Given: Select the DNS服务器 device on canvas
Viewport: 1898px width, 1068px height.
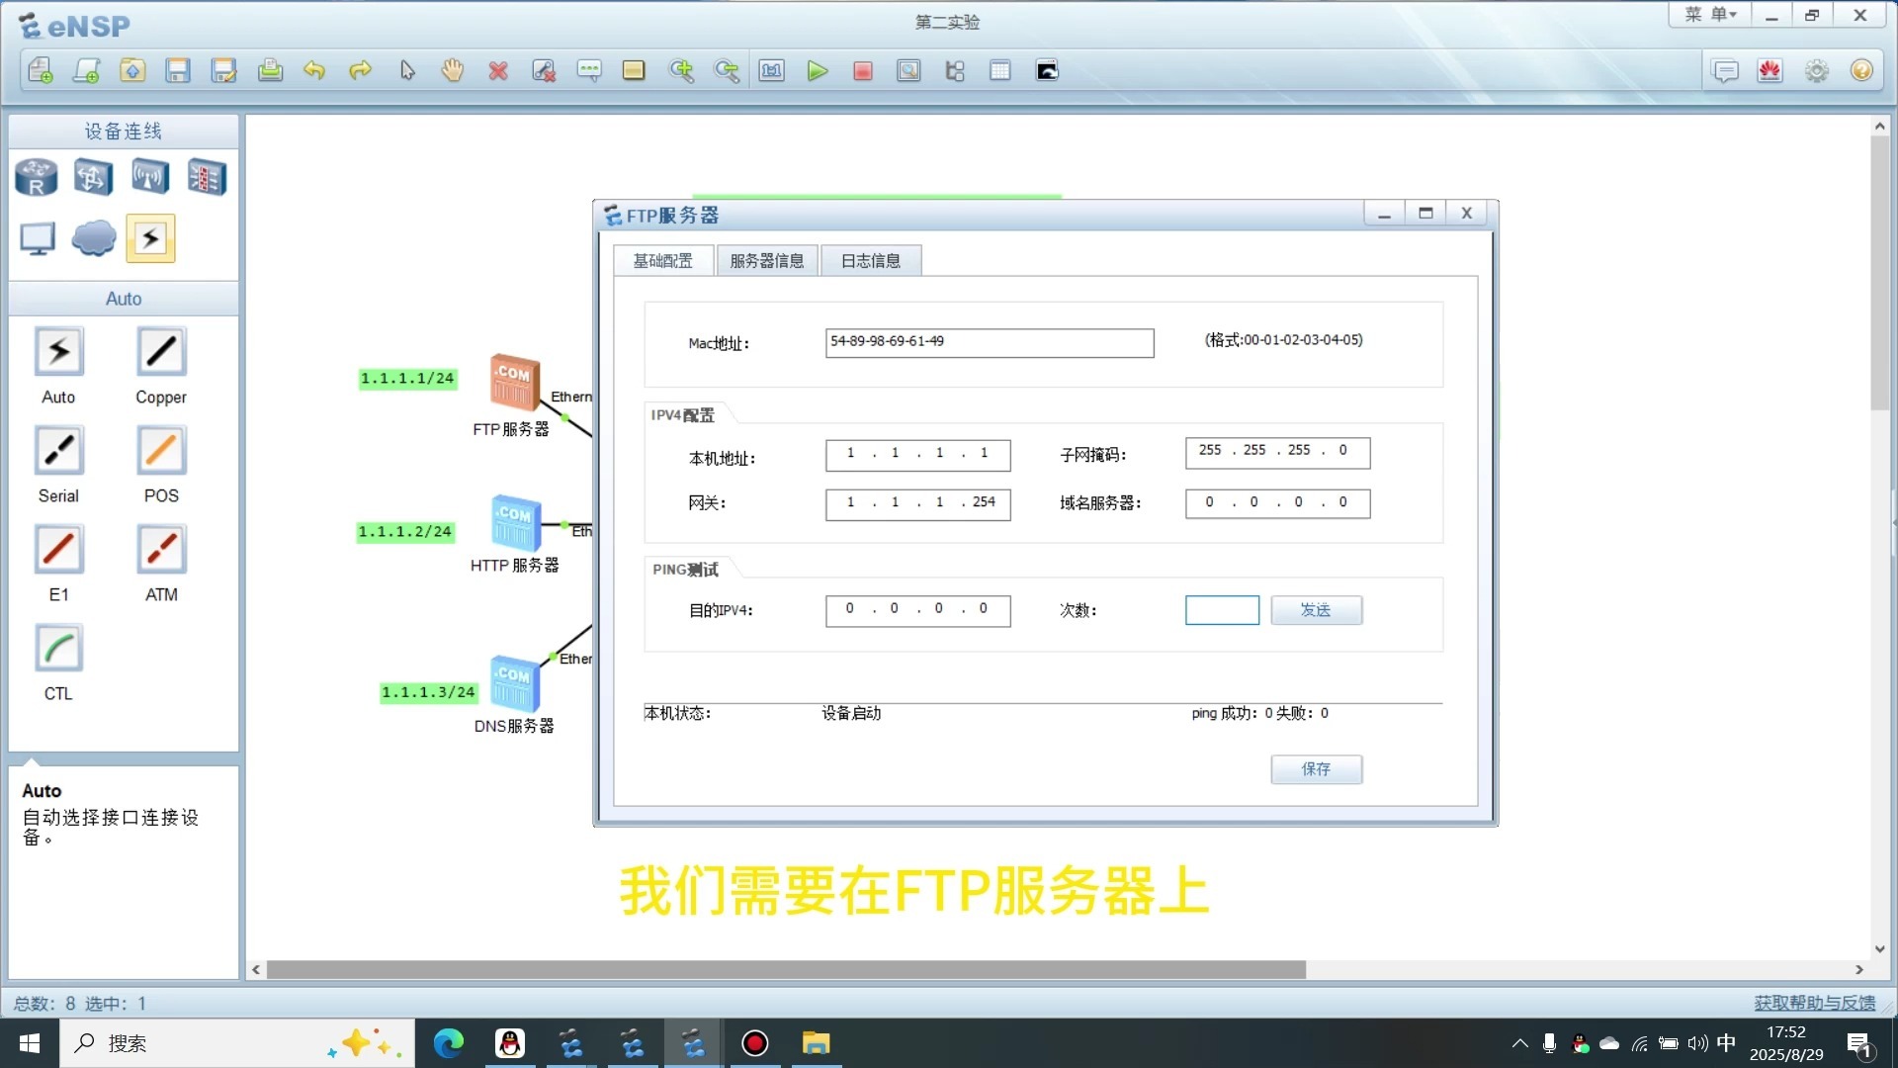Looking at the screenshot, I should pyautogui.click(x=515, y=683).
